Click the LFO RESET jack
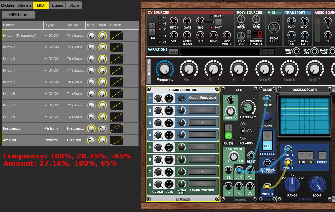 click(251, 155)
